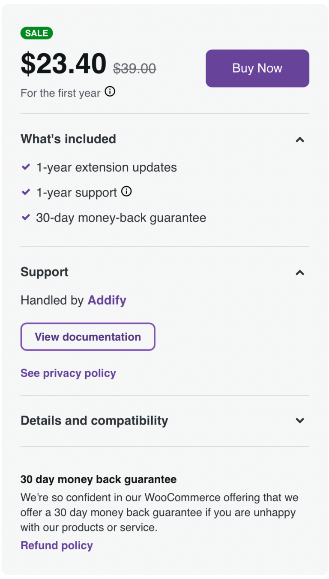Collapse the Support section using its chevron
This screenshot has height=579, width=329.
[x=300, y=273]
